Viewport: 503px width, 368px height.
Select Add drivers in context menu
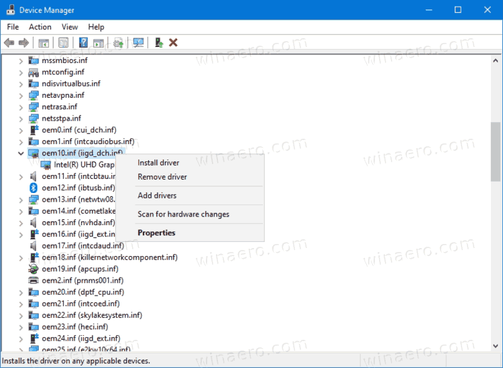coord(157,196)
